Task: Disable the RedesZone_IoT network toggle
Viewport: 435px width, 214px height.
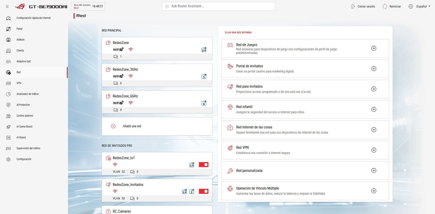Action: 203,165
